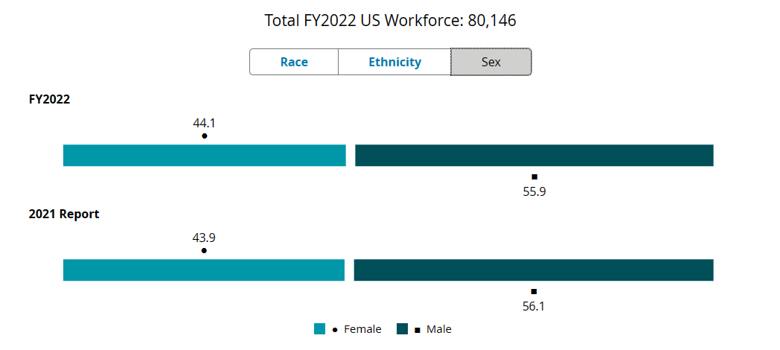Toggle the Female legend label
This screenshot has width=780, height=350.
(362, 329)
